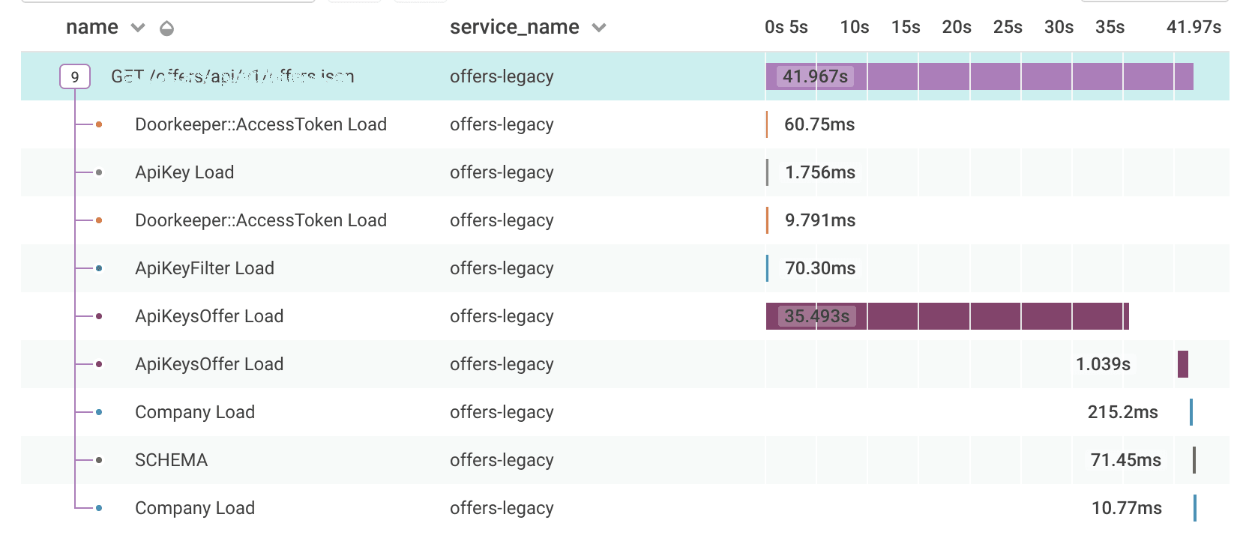Select the SCHEMA span name
Screen dimensions: 1249x541
(171, 460)
